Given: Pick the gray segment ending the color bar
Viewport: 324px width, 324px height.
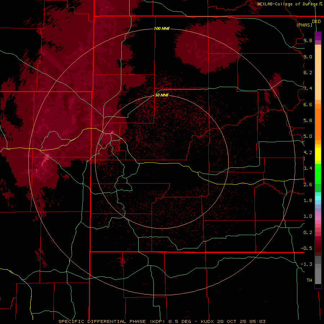Looking at the screenshot, I should 318,274.
